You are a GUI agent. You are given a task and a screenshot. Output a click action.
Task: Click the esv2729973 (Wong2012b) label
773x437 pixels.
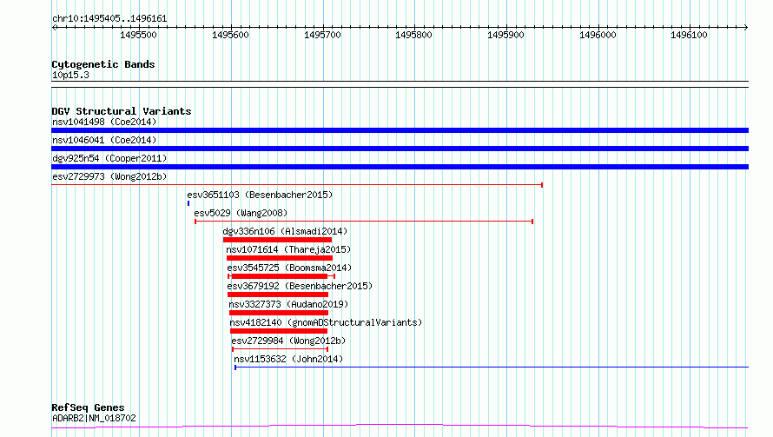(109, 176)
